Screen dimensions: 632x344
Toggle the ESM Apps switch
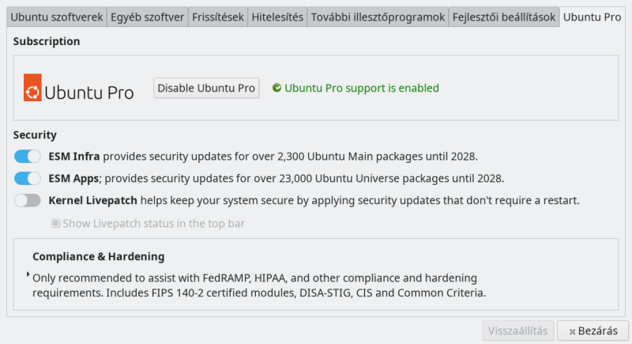[28, 179]
